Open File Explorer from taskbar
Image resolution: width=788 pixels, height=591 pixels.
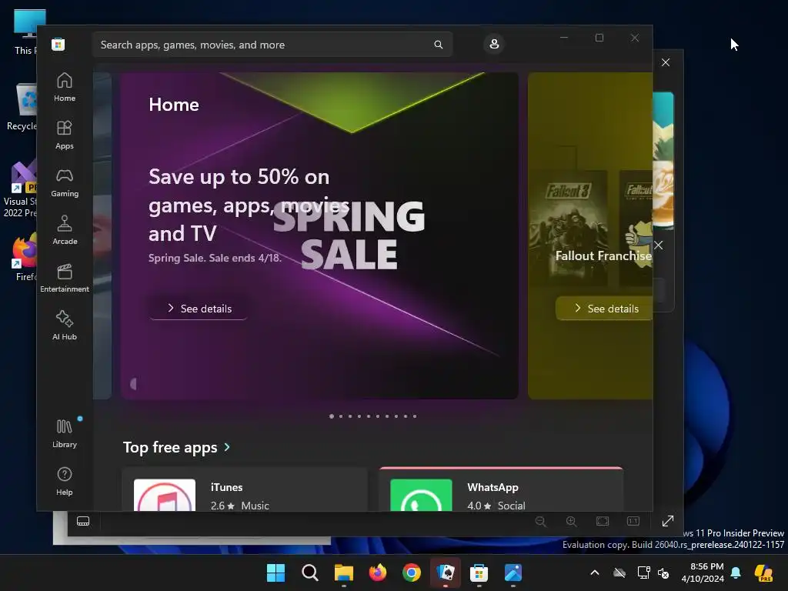(x=344, y=573)
